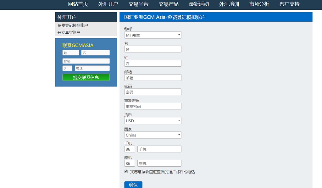The image size is (322, 188).
Task: Open the 网站首页 navigation item
Action: click(78, 4)
